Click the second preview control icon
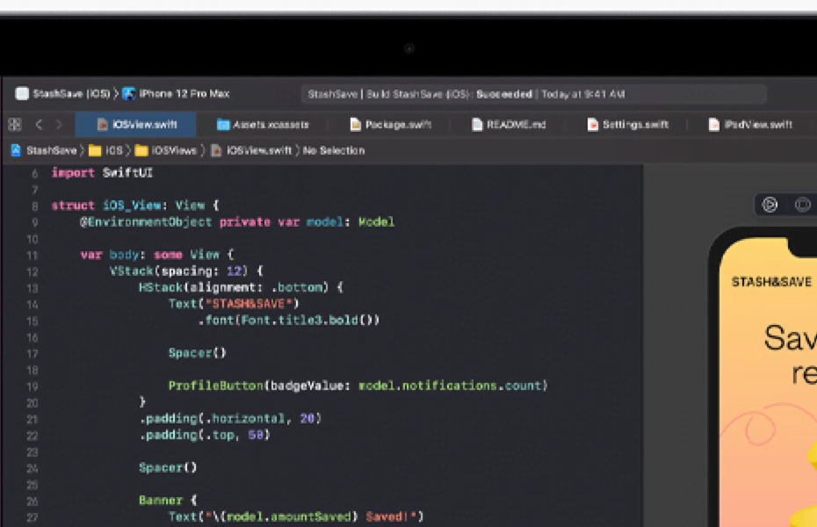 click(x=802, y=205)
